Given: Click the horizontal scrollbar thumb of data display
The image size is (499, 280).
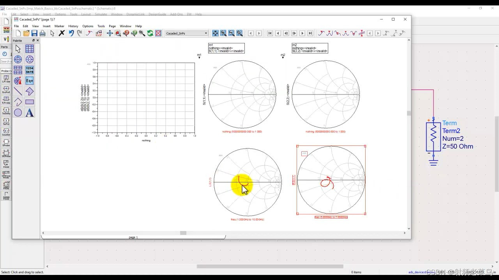Looking at the screenshot, I should pos(183,233).
